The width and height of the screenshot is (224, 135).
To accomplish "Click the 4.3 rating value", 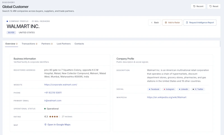I will click(46, 117).
